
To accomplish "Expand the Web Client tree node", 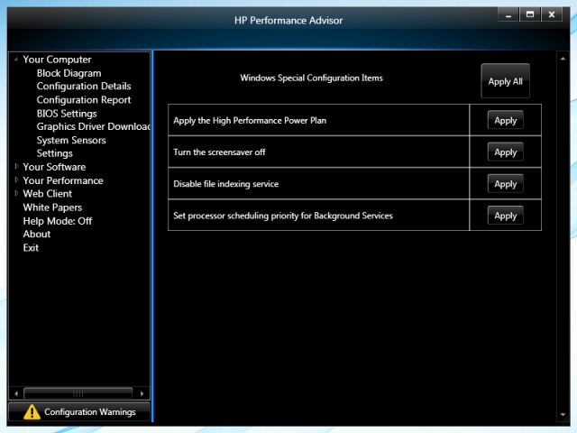I will click(x=15, y=194).
